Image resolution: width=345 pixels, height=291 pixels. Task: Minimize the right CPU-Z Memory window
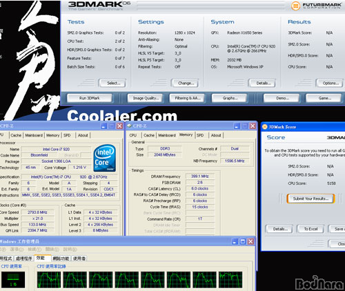[x=237, y=126]
